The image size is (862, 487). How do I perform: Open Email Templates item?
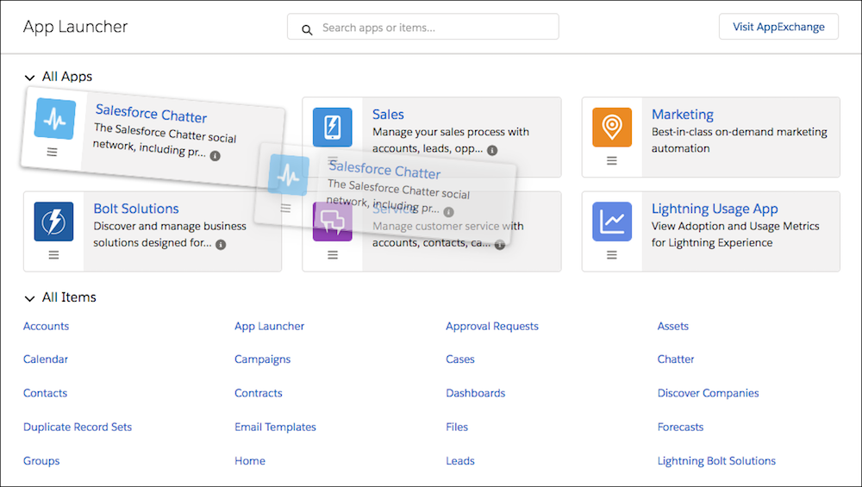(276, 427)
